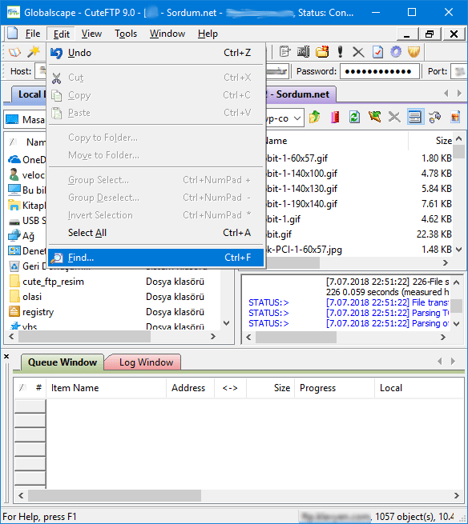Toggle the individual session log view icon
This screenshot has height=524, width=468.
coord(415,117)
